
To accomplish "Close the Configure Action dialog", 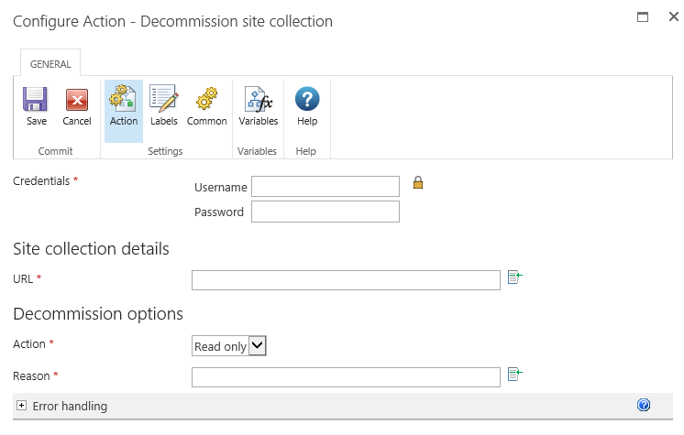I will pos(673,16).
